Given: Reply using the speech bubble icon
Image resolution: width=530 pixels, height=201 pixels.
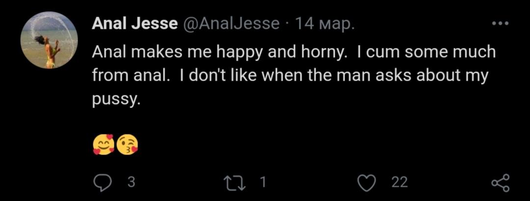Looking at the screenshot, I should (x=103, y=183).
